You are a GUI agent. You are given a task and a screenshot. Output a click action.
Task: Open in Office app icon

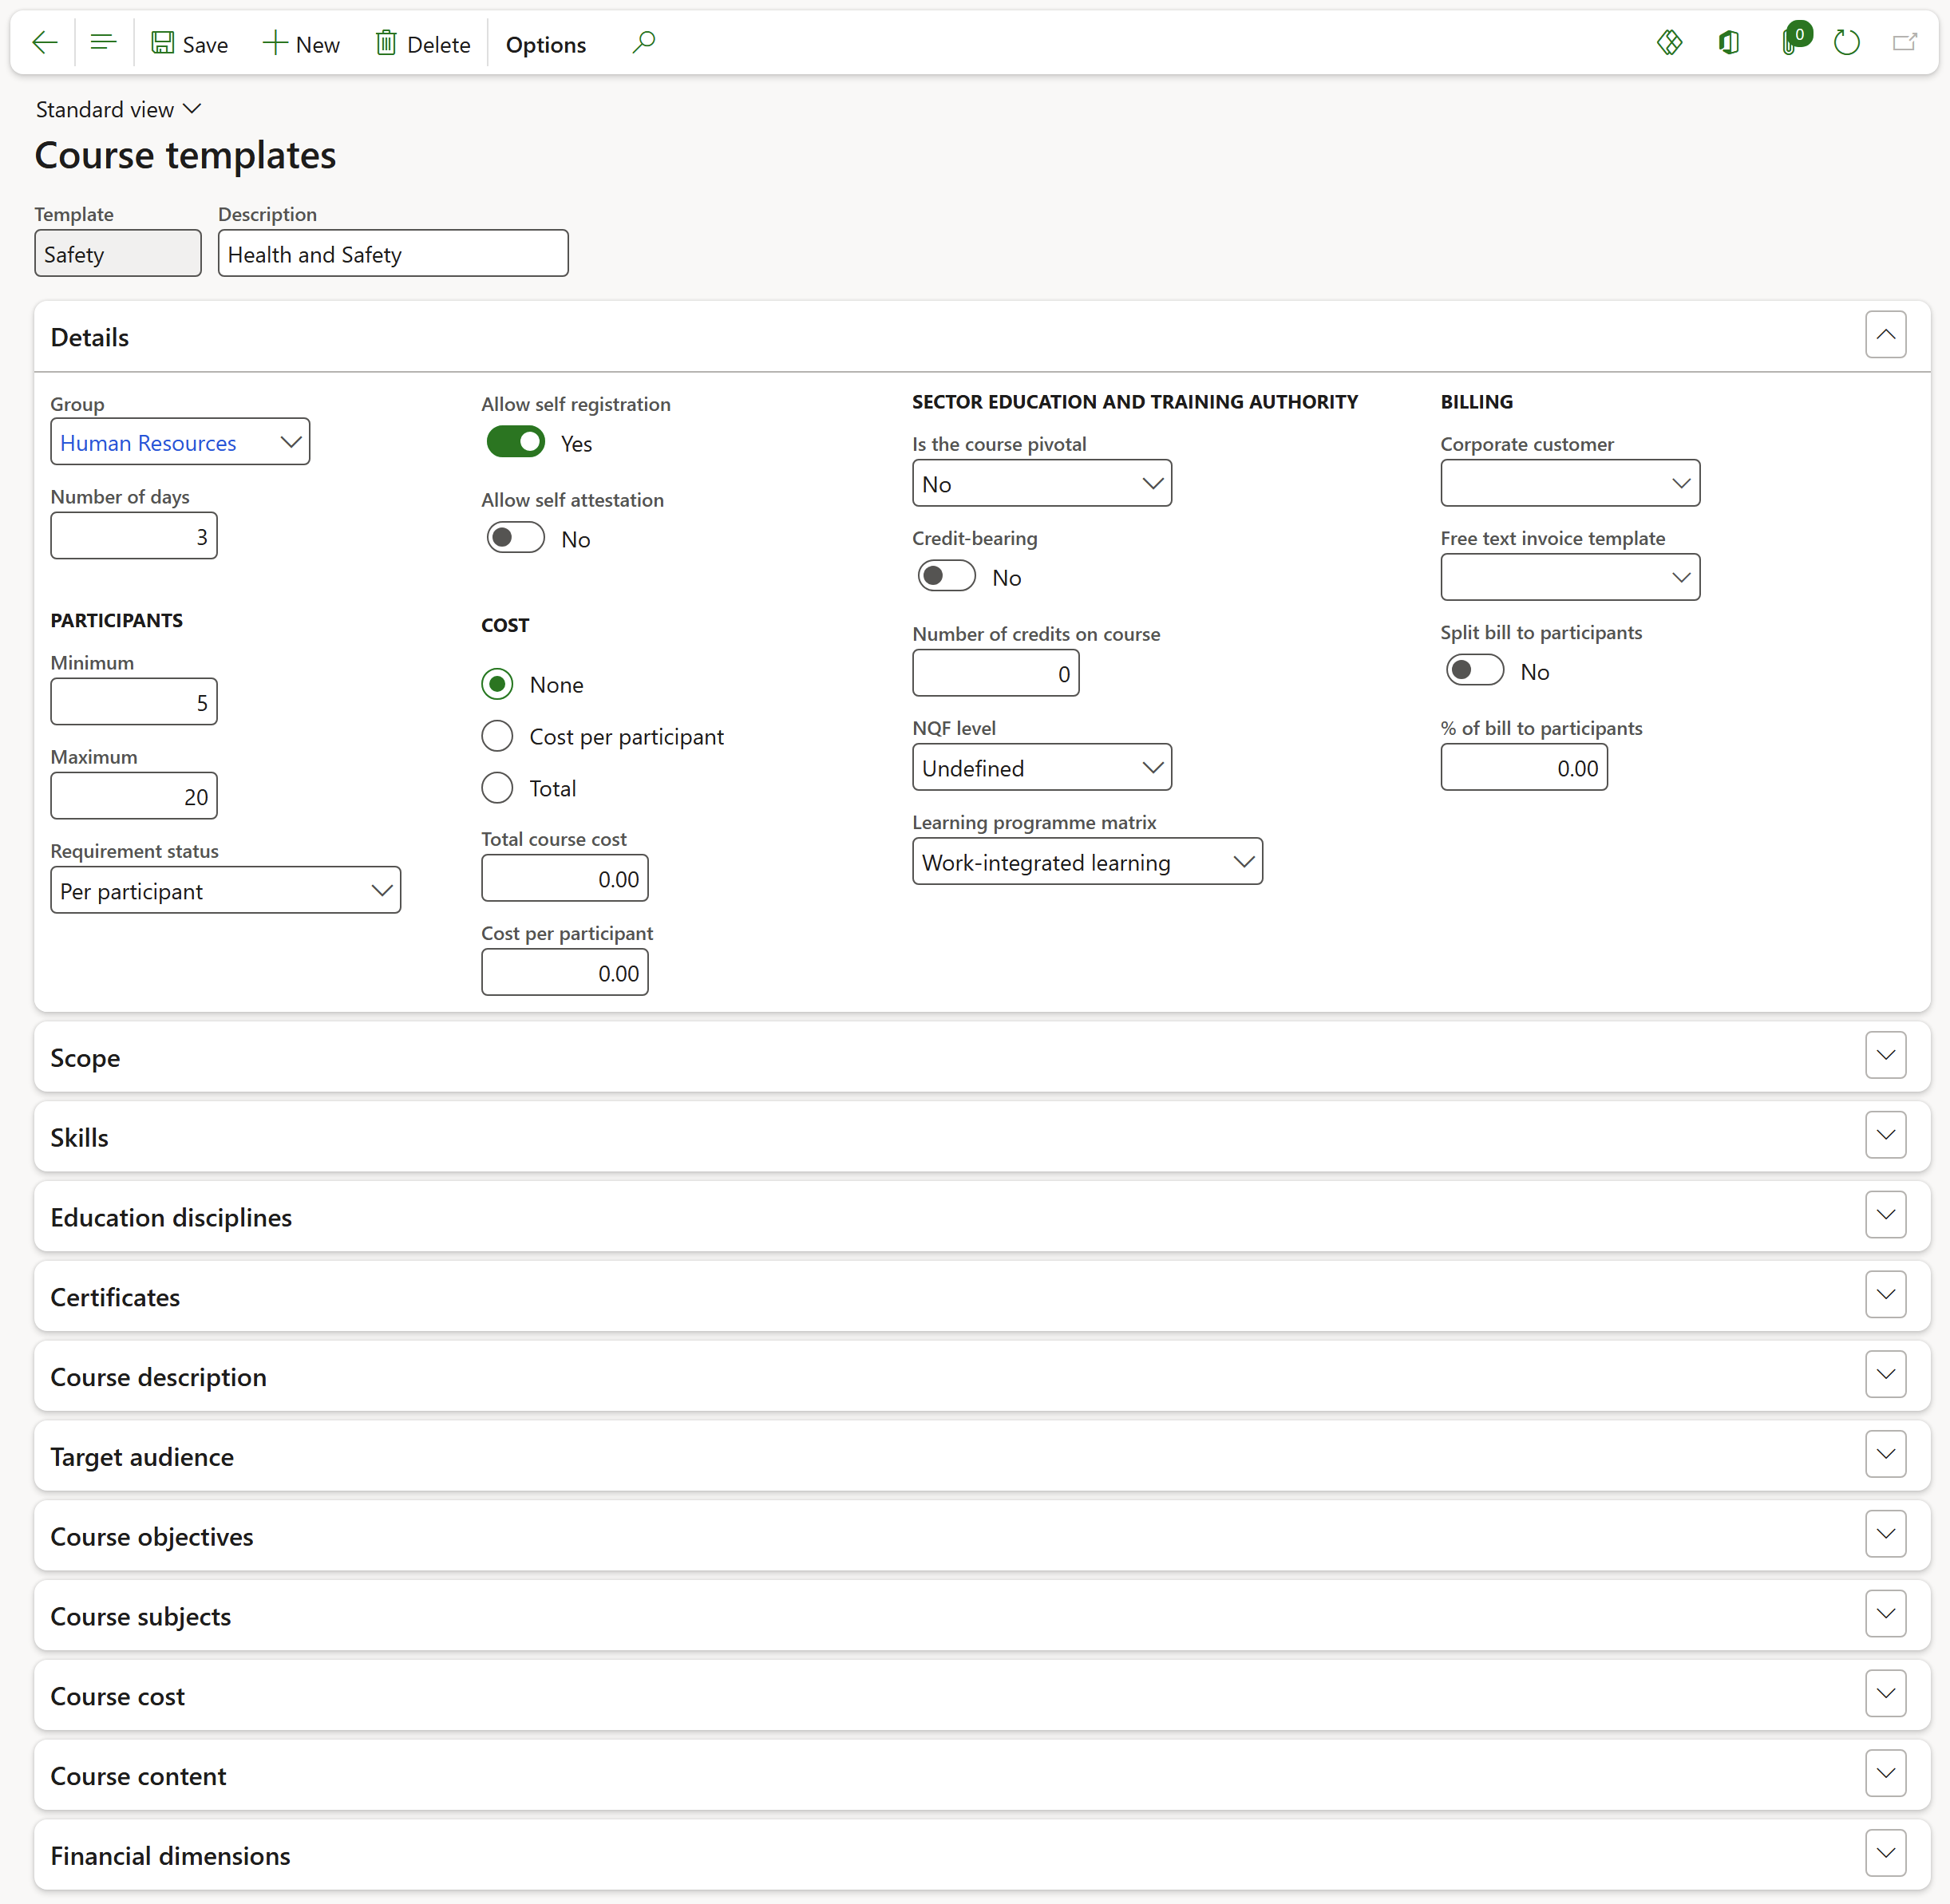[1729, 43]
